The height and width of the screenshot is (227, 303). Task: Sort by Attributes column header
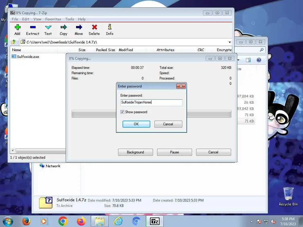(161, 50)
